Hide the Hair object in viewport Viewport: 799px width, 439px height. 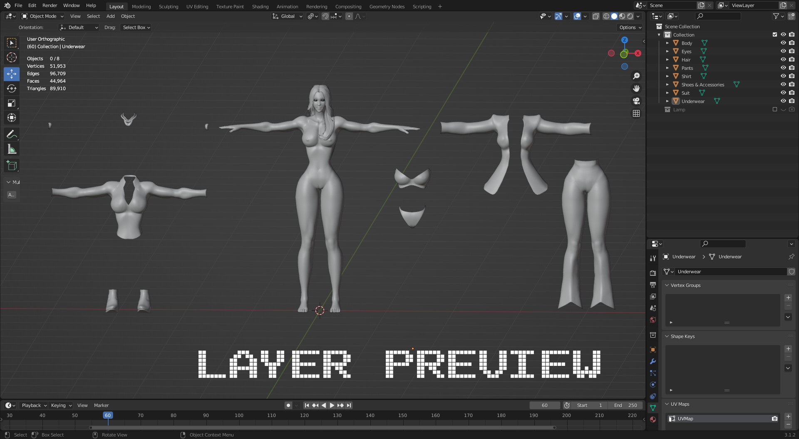783,59
